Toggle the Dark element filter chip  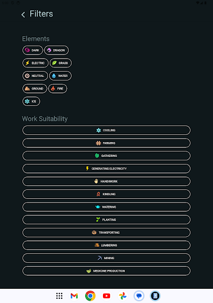33,50
